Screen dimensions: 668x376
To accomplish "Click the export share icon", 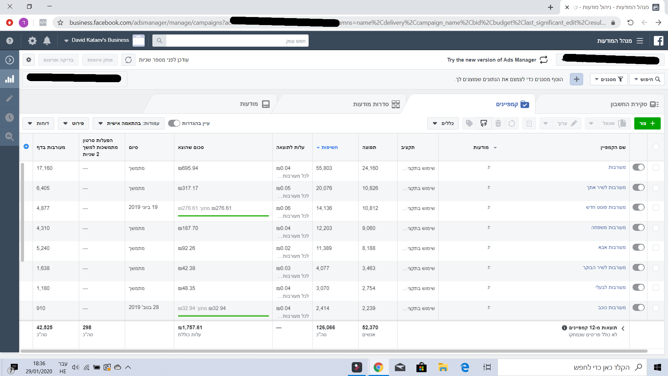I will coord(484,123).
